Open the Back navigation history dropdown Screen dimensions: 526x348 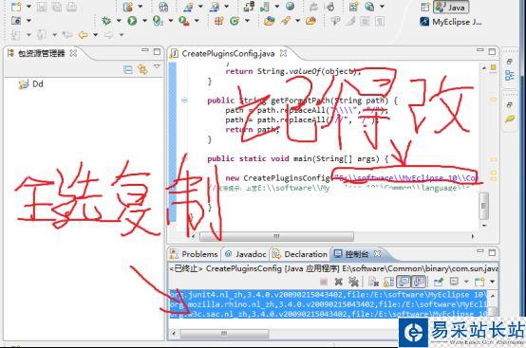pos(95,34)
